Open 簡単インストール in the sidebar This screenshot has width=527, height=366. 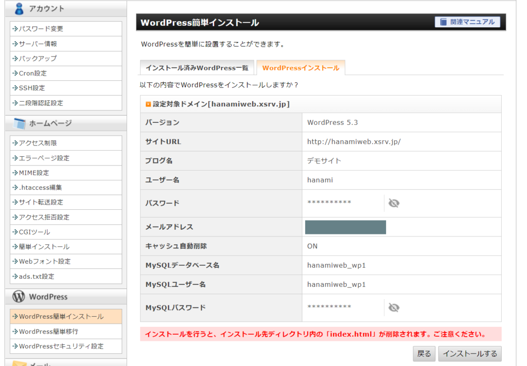tap(66, 247)
